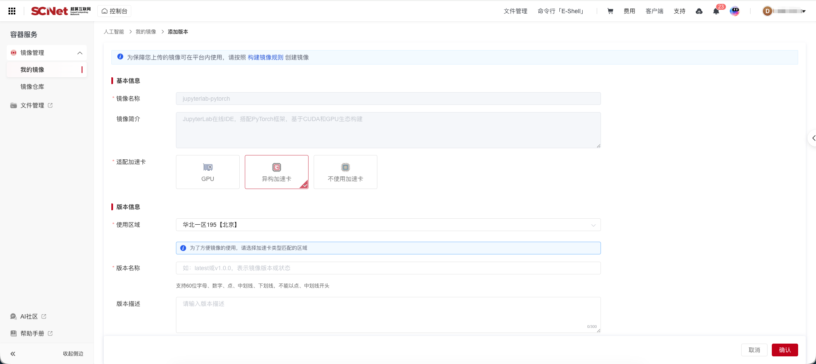Click the 异构加速卡 chip icon
816x364 pixels.
pos(277,167)
